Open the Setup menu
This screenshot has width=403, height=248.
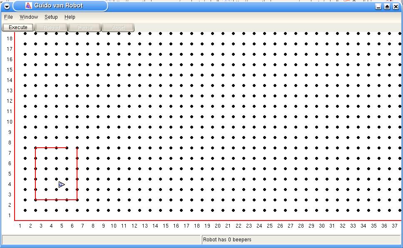51,17
